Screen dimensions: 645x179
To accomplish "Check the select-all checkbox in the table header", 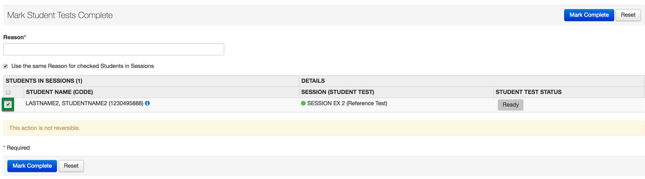I will point(8,92).
